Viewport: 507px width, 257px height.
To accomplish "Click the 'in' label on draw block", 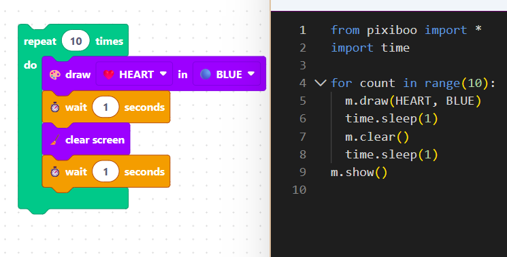I will [x=182, y=75].
